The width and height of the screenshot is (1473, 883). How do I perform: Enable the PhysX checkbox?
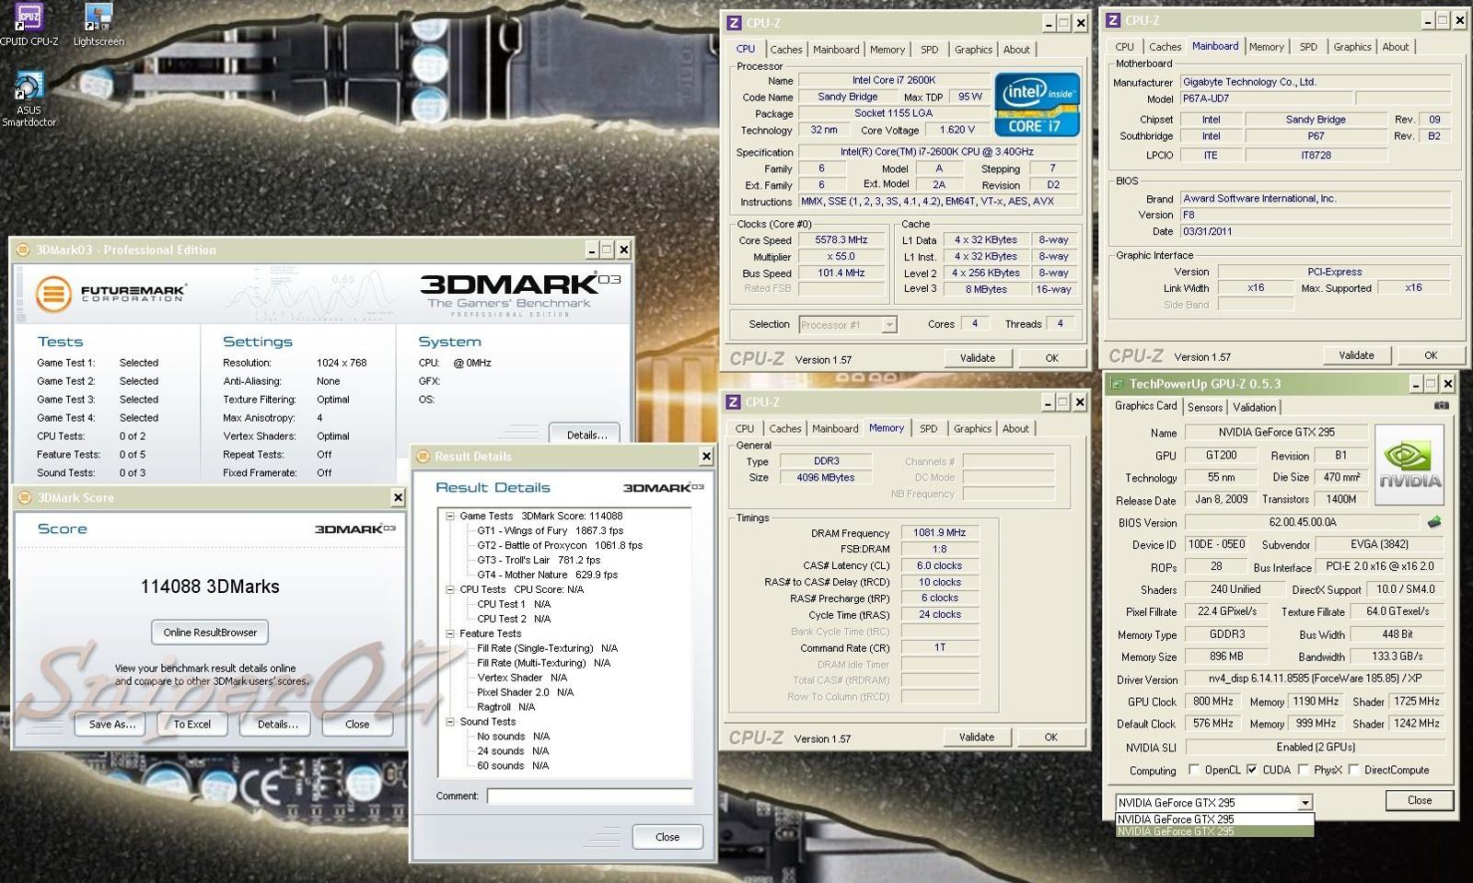pos(1304,770)
